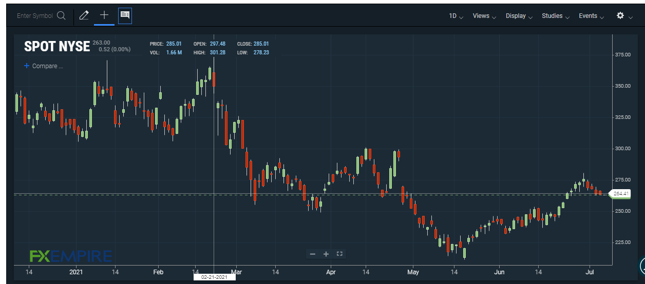Toggle the head-up display info icon

point(125,15)
